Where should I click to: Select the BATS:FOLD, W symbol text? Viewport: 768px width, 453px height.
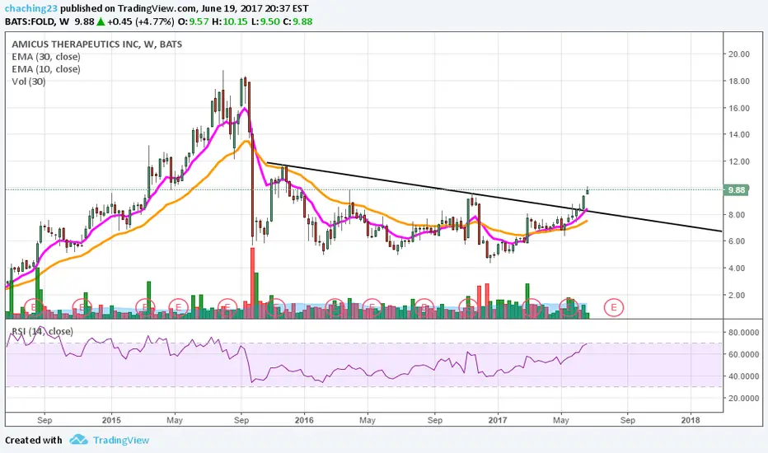pyautogui.click(x=37, y=21)
